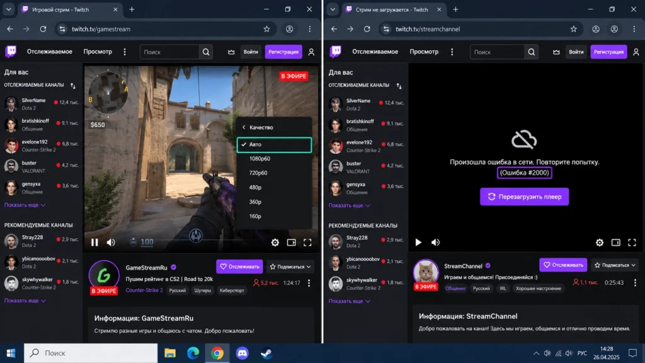Pause the GameStreamRu stream
The image size is (645, 363).
click(94, 243)
